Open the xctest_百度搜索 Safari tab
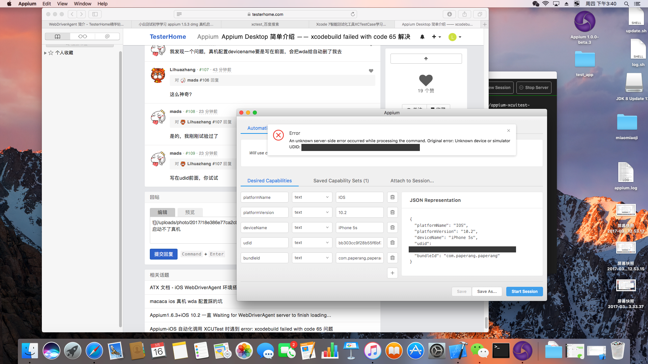The image size is (648, 364). coord(265,24)
